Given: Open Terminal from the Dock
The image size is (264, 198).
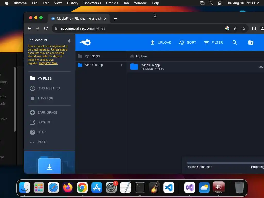Looking at the screenshot, I should pyautogui.click(x=140, y=187).
